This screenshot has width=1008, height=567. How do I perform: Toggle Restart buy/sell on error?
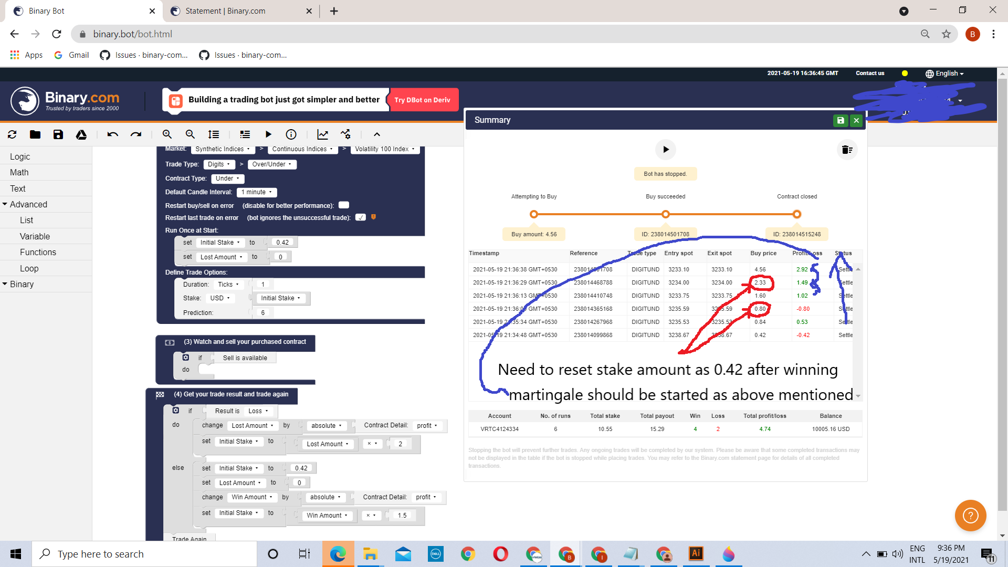tap(344, 205)
